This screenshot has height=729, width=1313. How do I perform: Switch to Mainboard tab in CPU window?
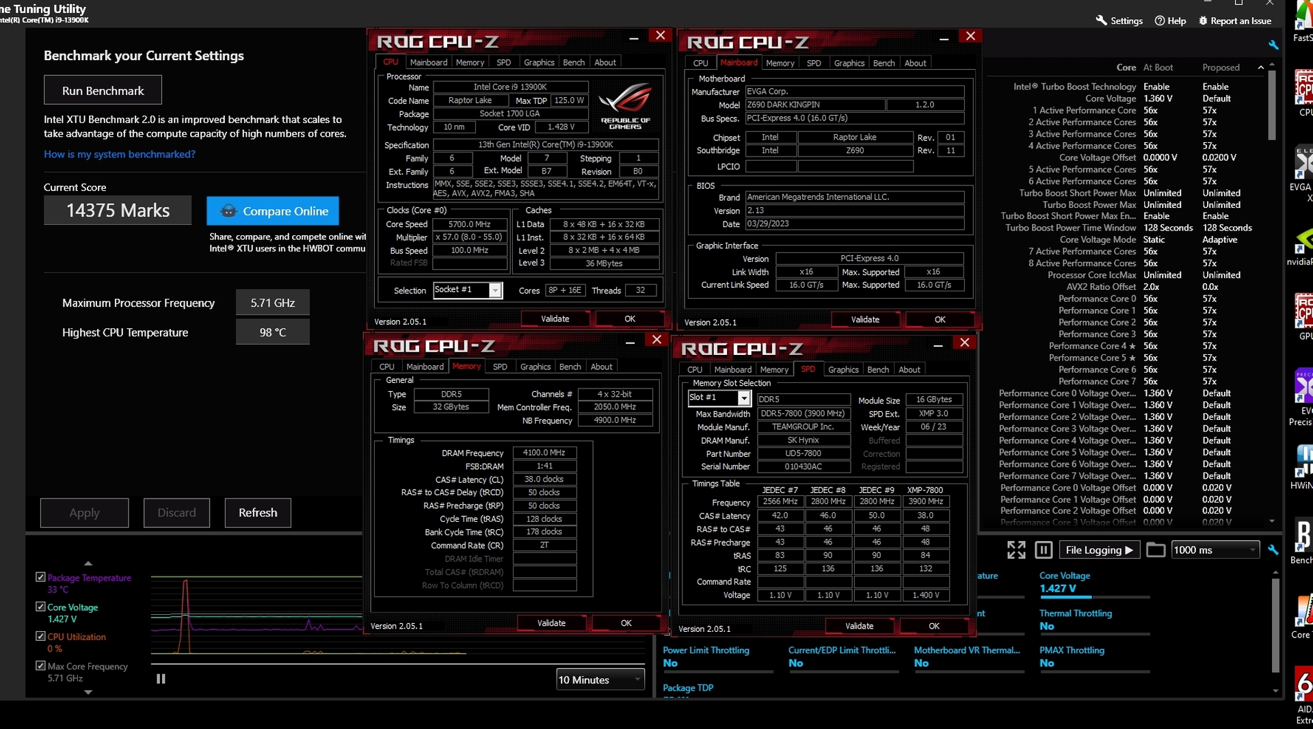coord(428,62)
